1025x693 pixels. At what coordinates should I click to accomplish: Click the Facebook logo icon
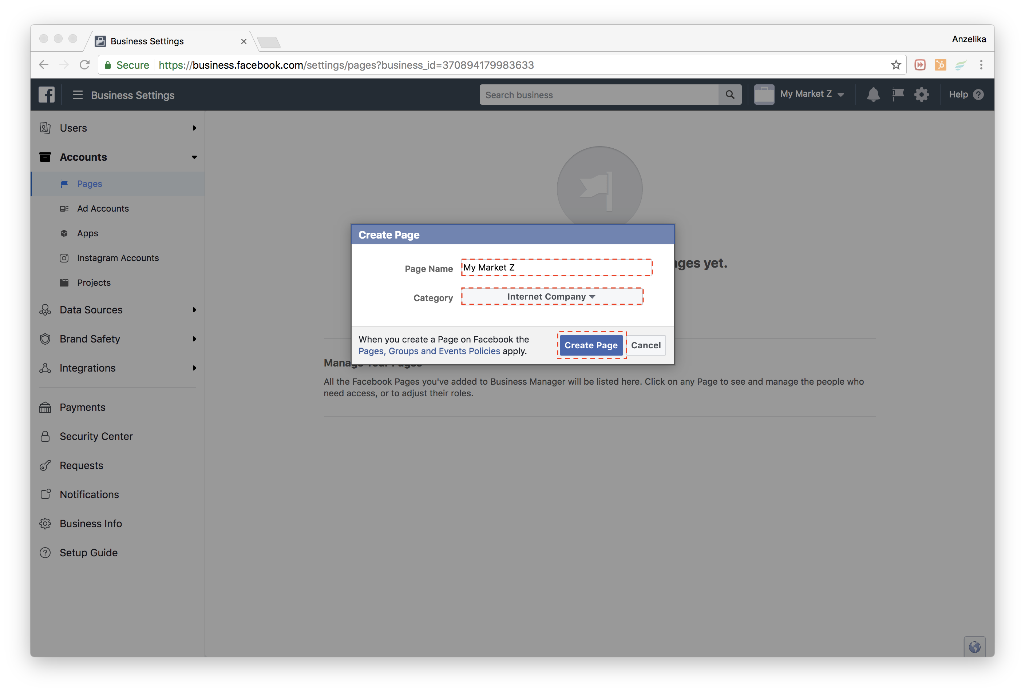pyautogui.click(x=46, y=95)
